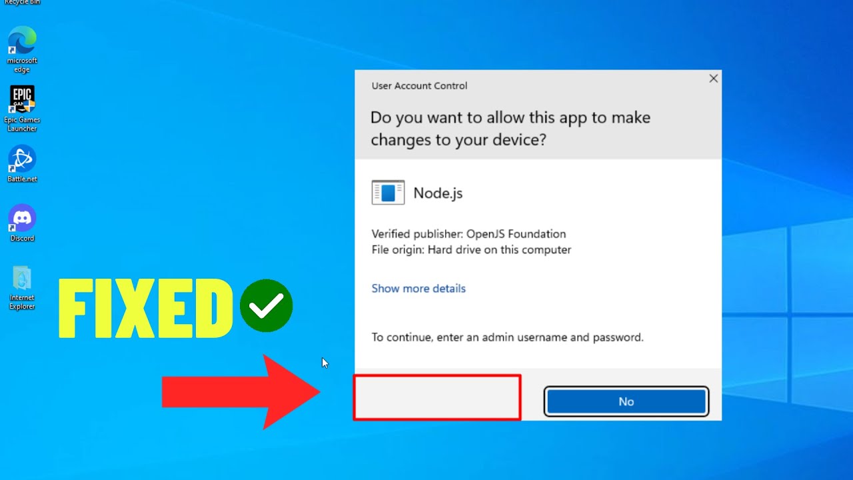Click 'File origin: Hard drive on this computer' text
853x480 pixels.
[471, 250]
